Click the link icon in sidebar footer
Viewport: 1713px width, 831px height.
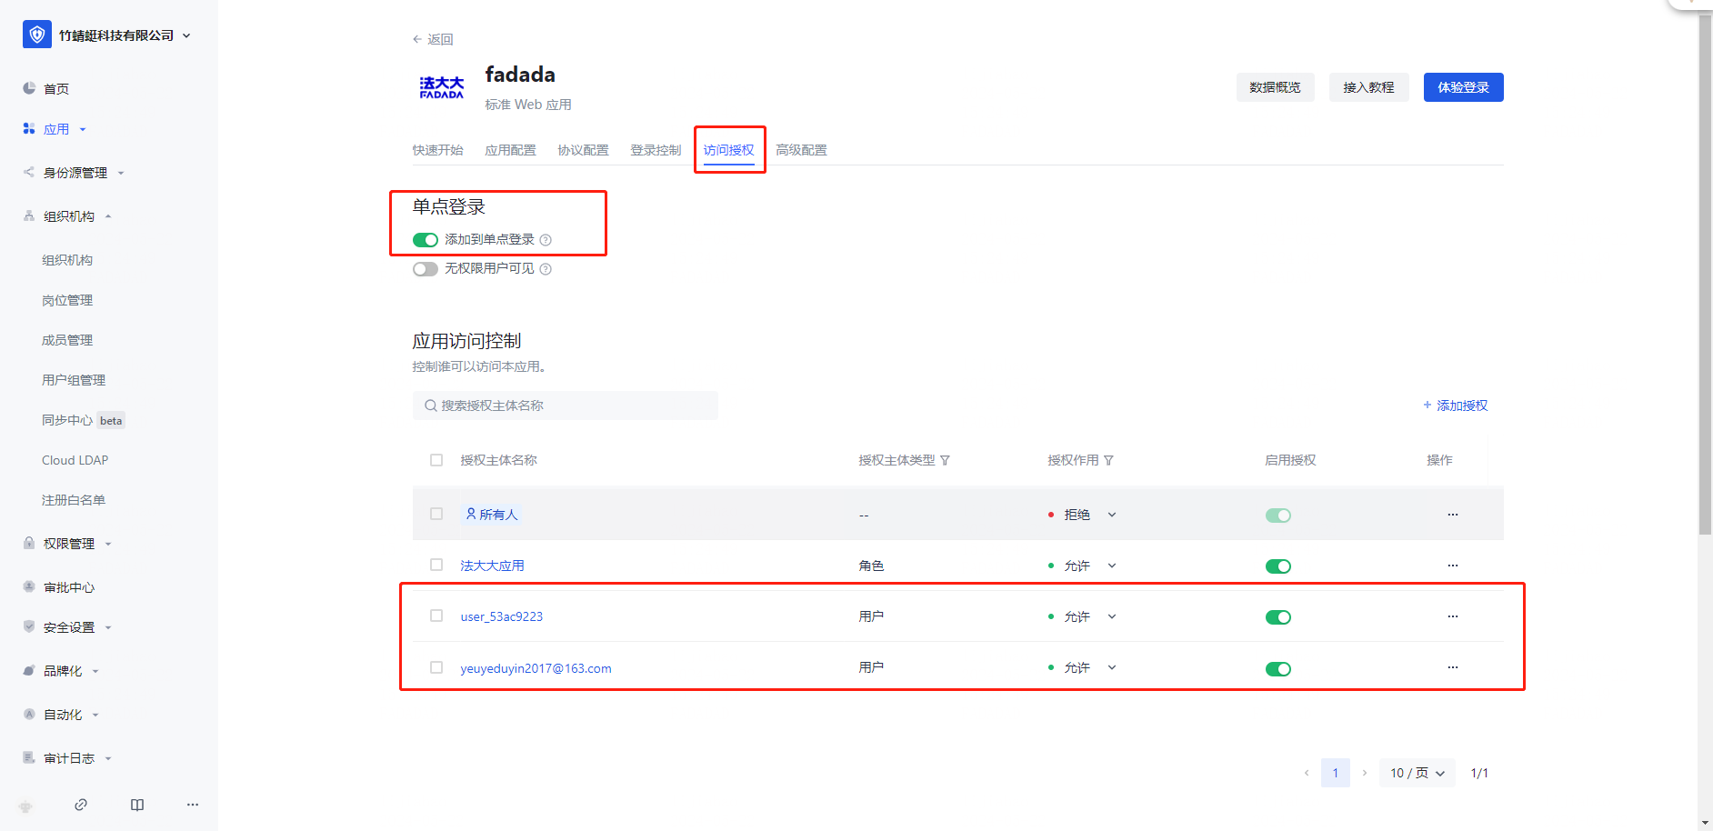(x=81, y=805)
